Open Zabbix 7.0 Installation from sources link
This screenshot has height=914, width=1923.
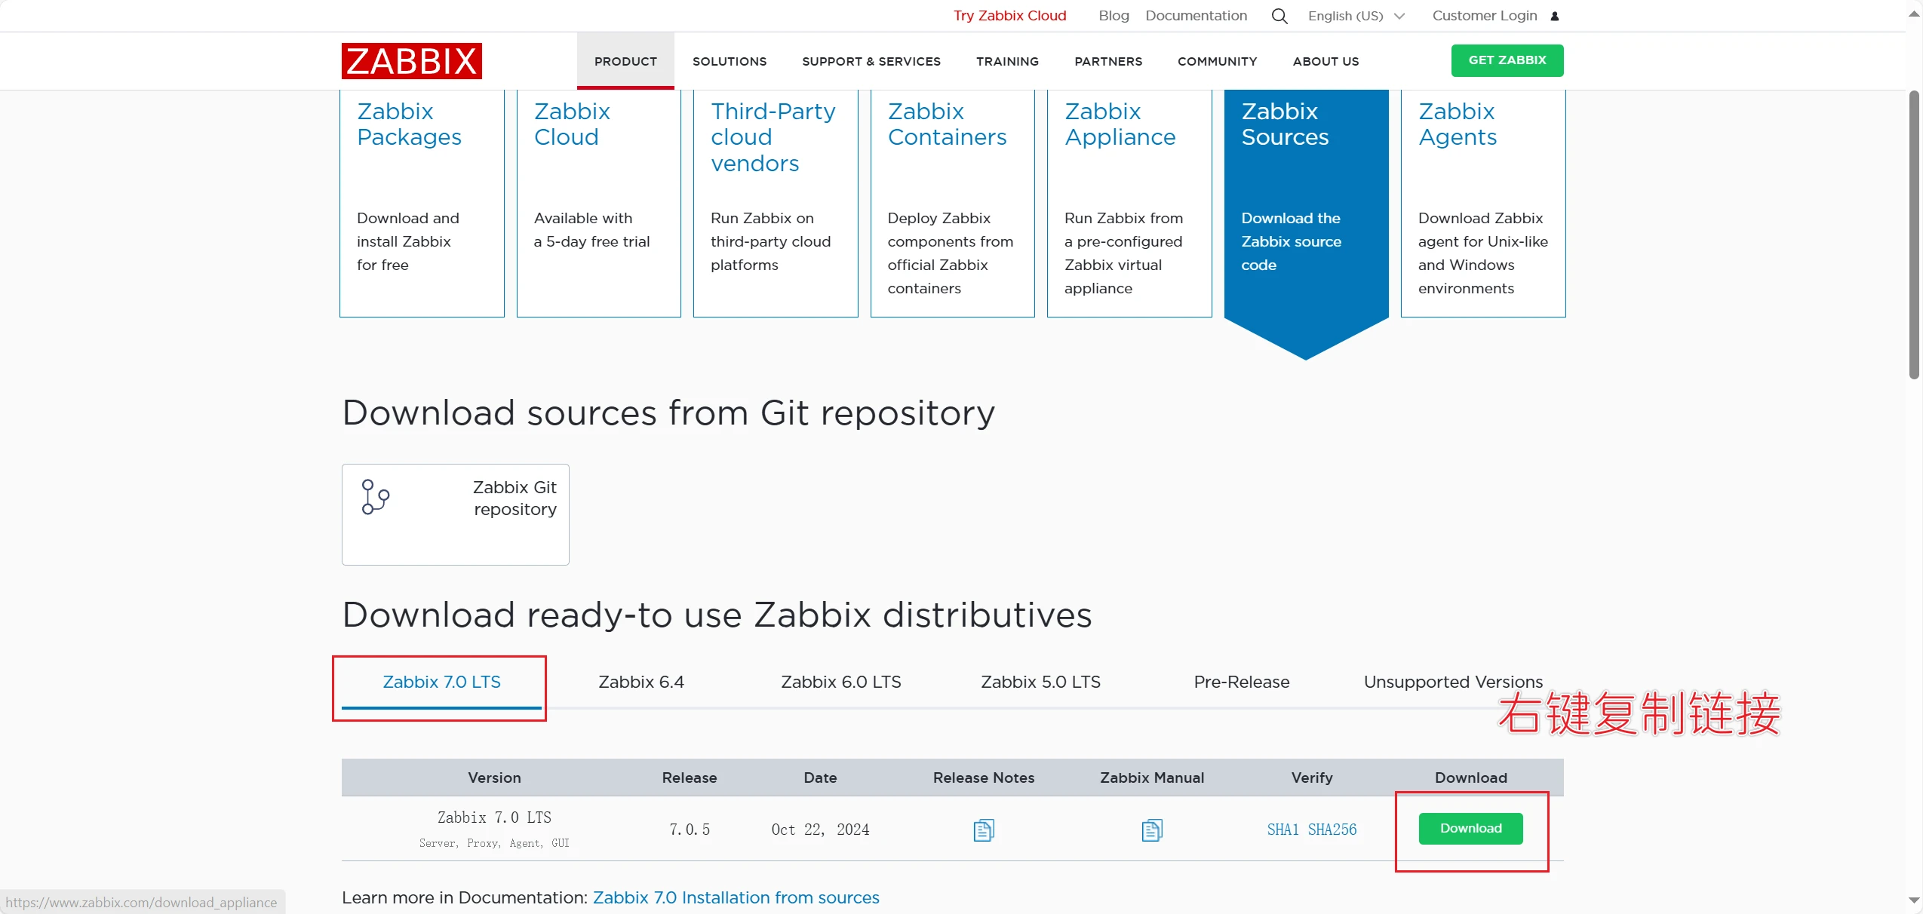[736, 897]
